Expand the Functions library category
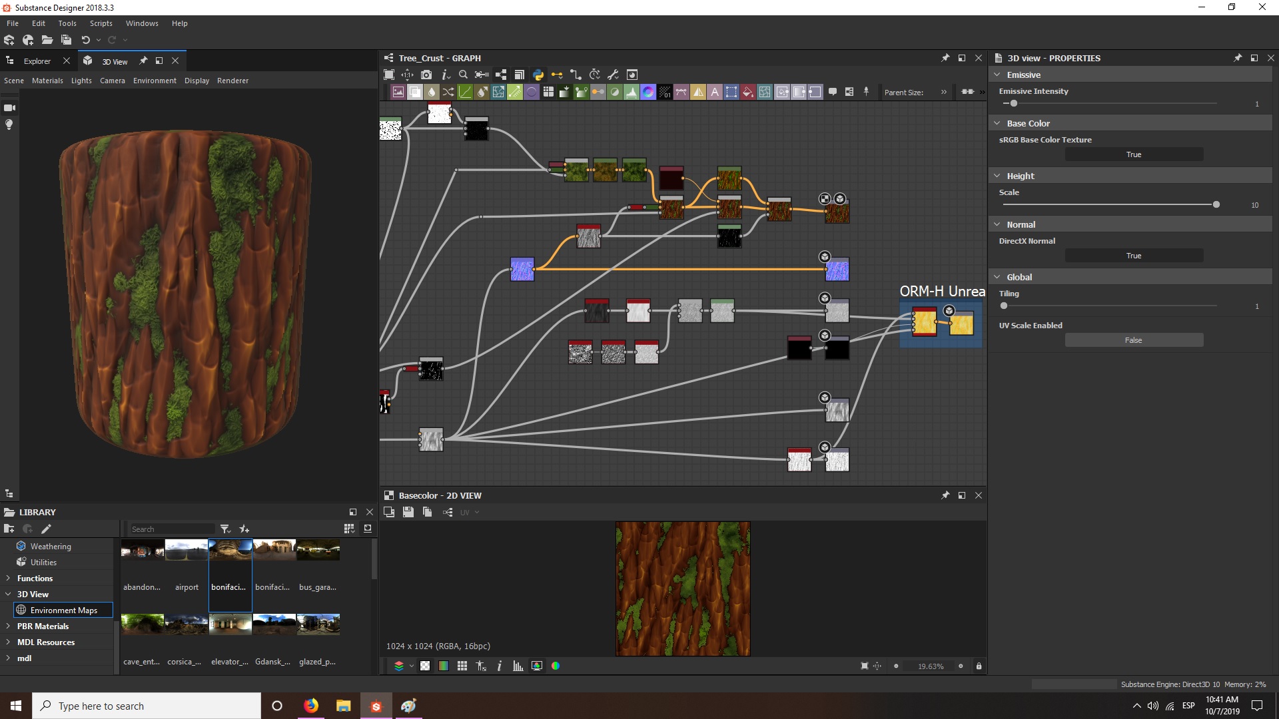Image resolution: width=1279 pixels, height=719 pixels. coord(8,578)
